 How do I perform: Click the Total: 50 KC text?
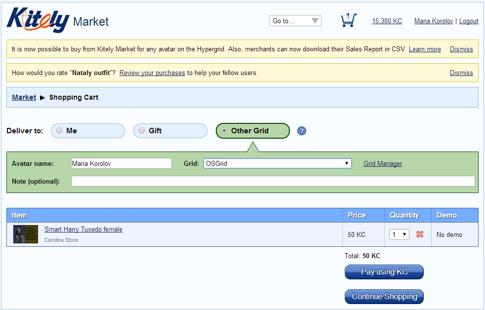click(362, 256)
